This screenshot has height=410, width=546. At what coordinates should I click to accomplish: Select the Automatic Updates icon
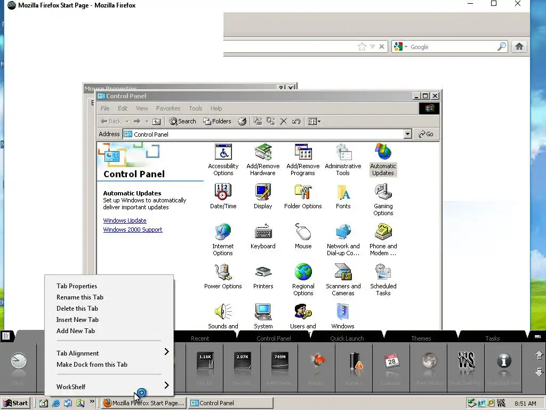[x=383, y=160]
